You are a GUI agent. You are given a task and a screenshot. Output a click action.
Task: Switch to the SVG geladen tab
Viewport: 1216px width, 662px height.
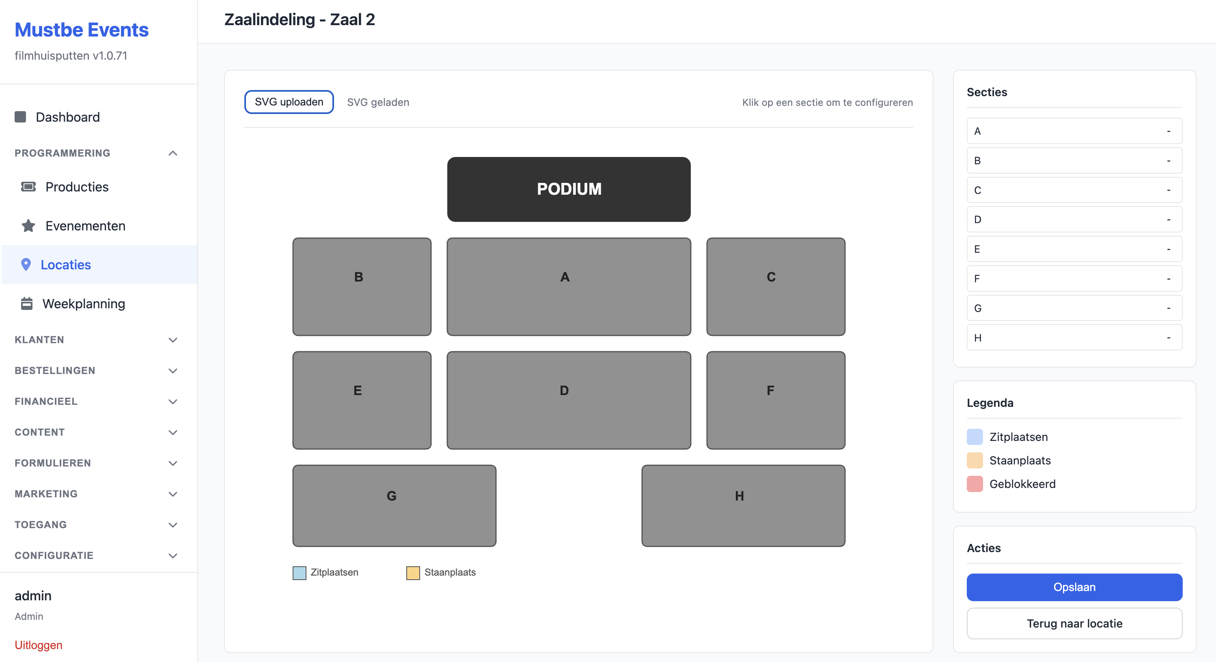coord(378,102)
